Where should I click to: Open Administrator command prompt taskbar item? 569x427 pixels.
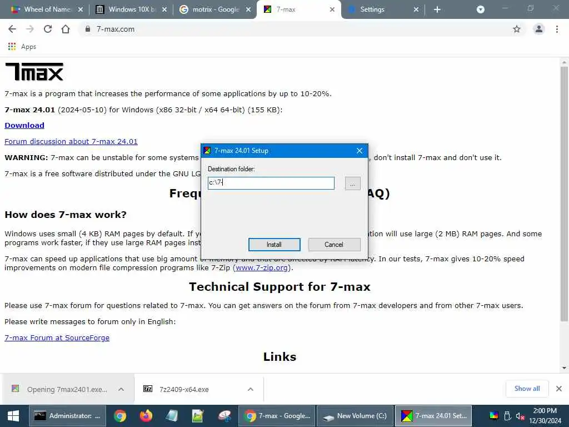[x=67, y=416]
